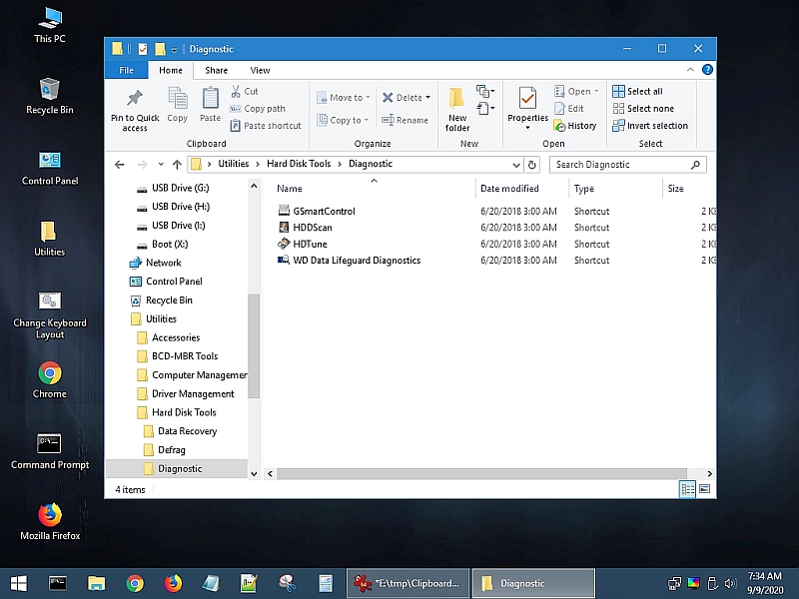Screen dimensions: 799x599
Task: Sort by Name column header
Action: click(x=290, y=189)
